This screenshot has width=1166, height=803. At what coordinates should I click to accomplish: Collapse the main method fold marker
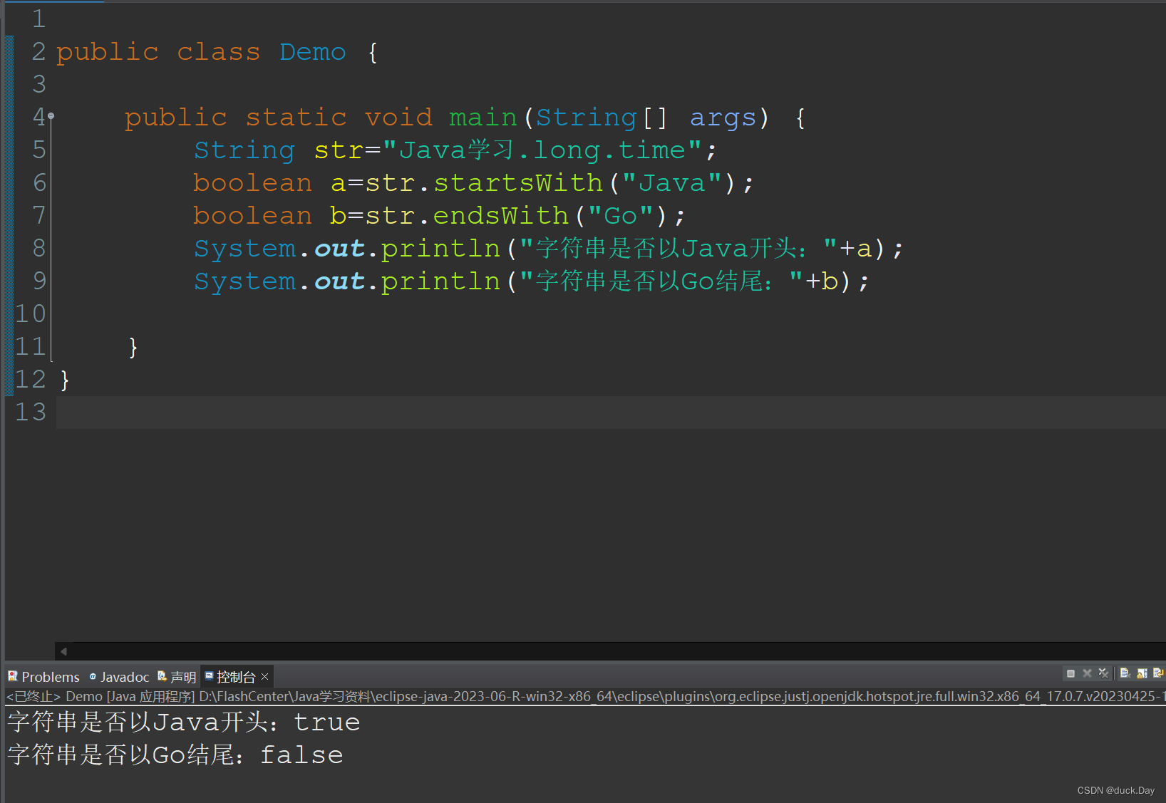[x=51, y=115]
